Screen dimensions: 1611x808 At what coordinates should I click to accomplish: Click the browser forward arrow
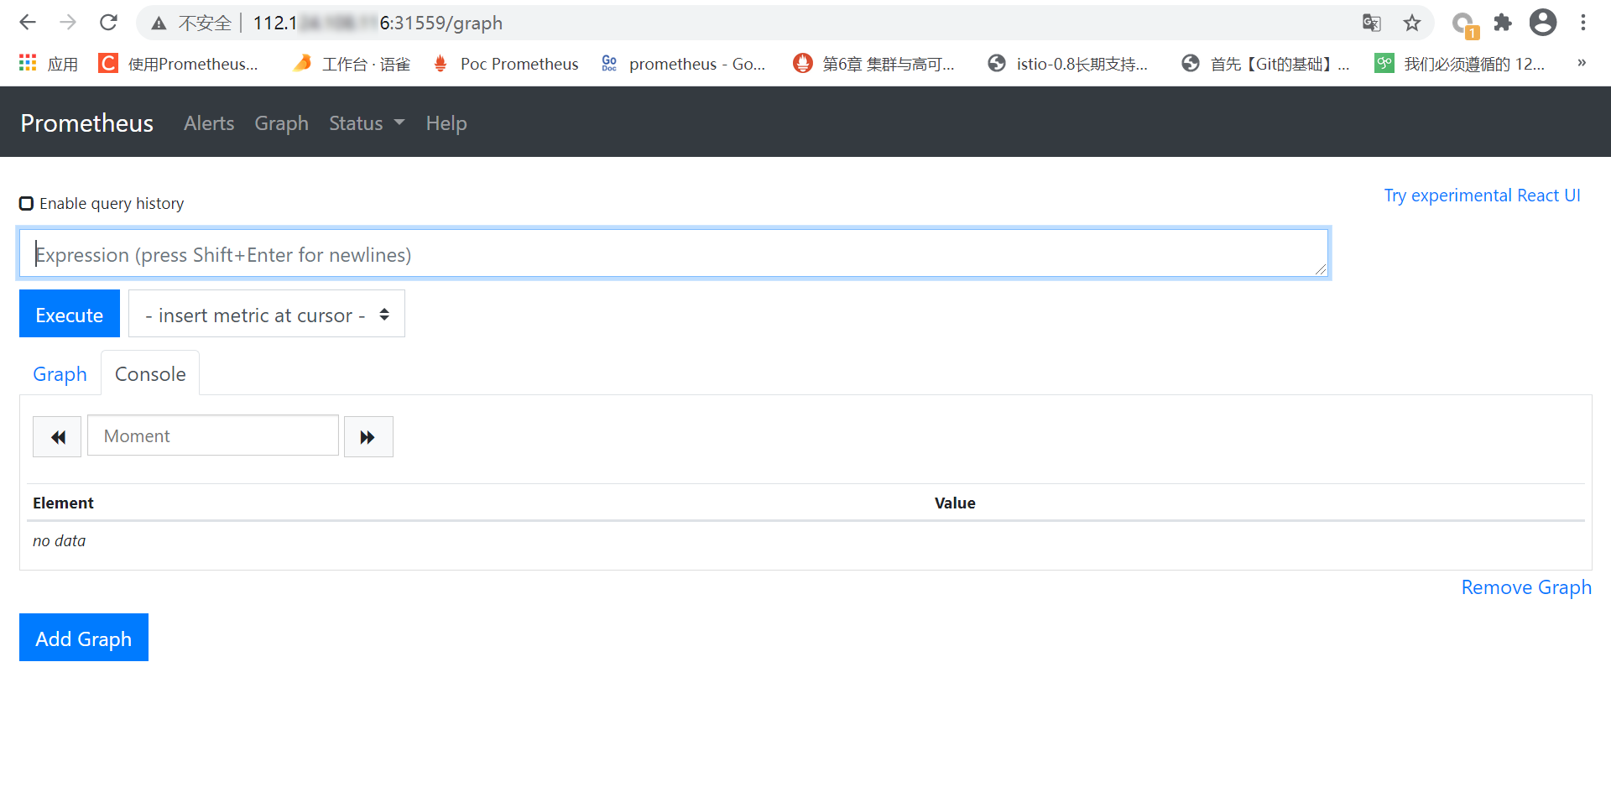[x=68, y=23]
